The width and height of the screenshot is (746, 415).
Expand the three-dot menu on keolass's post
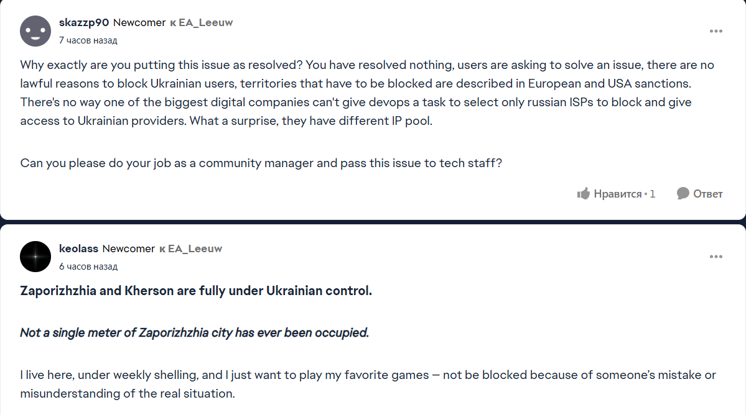[716, 257]
